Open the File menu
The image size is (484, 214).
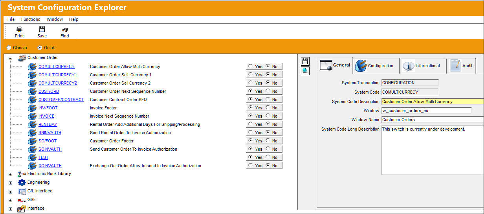click(x=11, y=19)
